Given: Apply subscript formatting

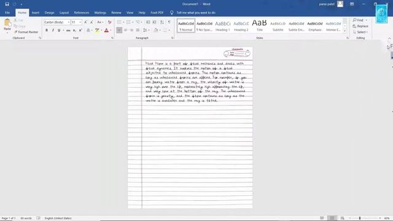Looking at the screenshot, I should point(74,30).
